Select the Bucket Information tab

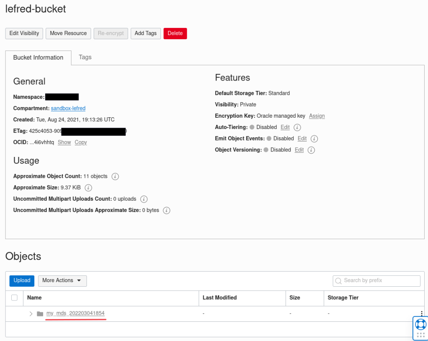tap(38, 58)
